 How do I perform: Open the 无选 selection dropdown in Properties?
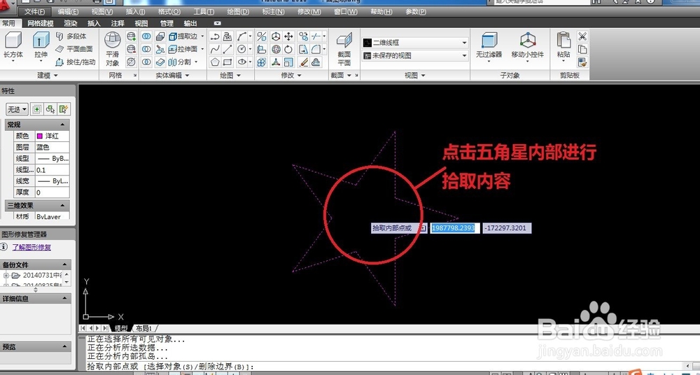pos(17,109)
